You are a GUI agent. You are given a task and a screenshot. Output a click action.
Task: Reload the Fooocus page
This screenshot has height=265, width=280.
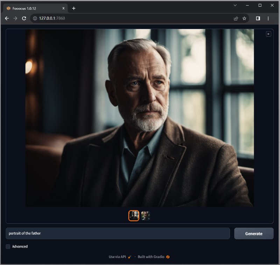pyautogui.click(x=24, y=19)
